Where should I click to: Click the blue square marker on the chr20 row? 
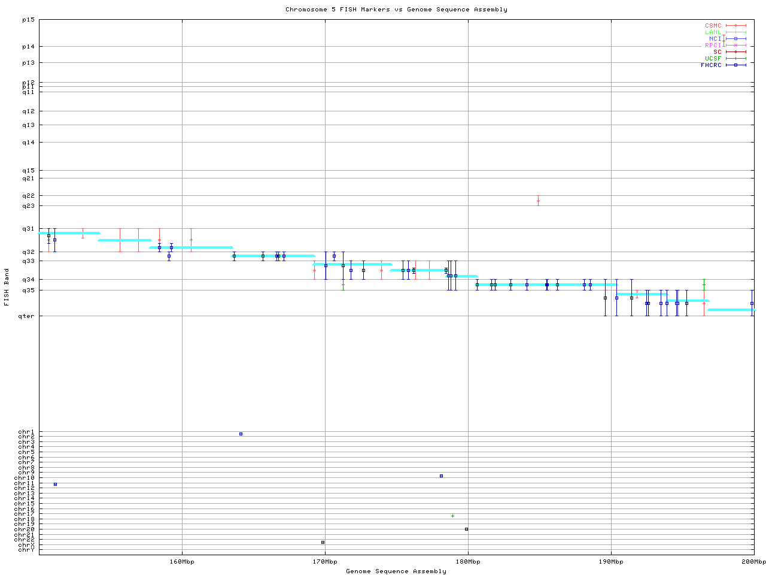click(x=466, y=529)
